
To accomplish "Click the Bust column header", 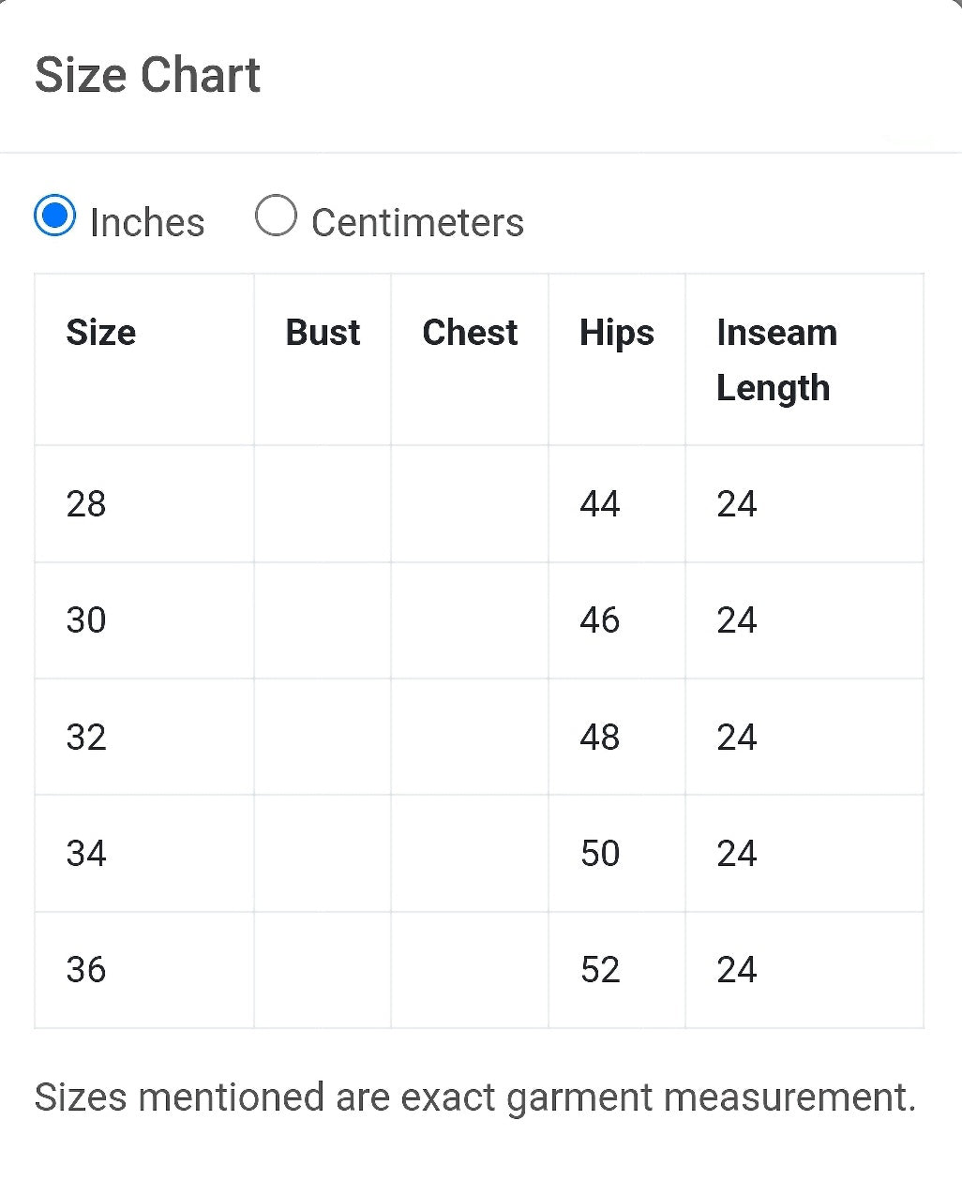I will coord(323,333).
